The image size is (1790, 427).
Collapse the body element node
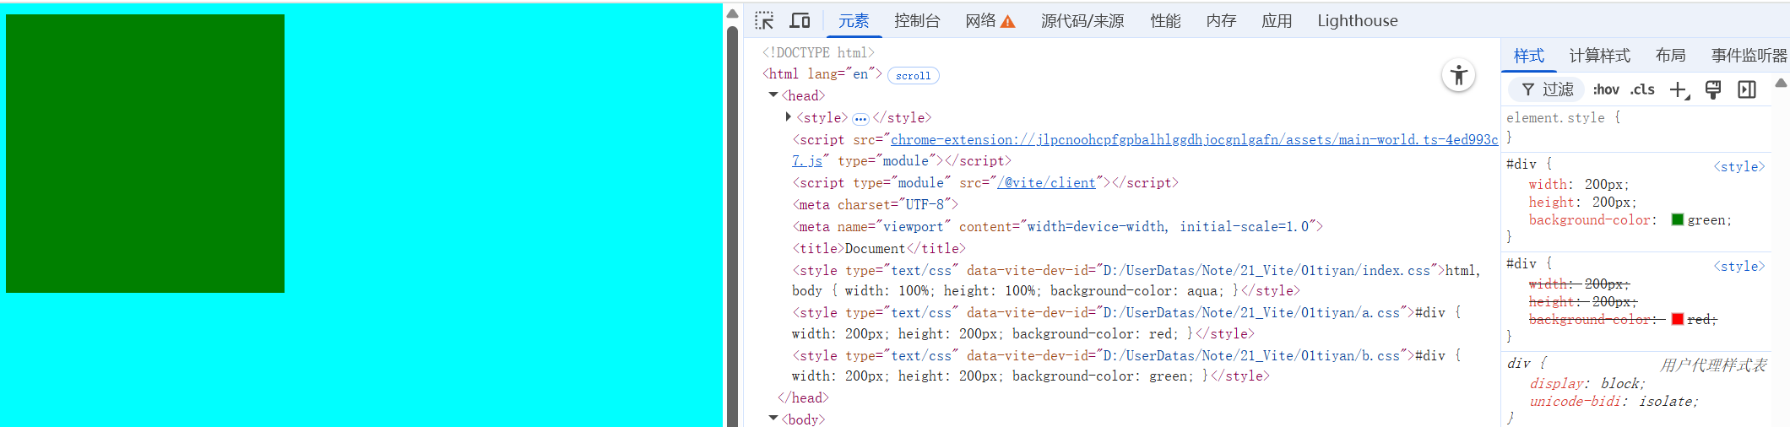(x=773, y=419)
